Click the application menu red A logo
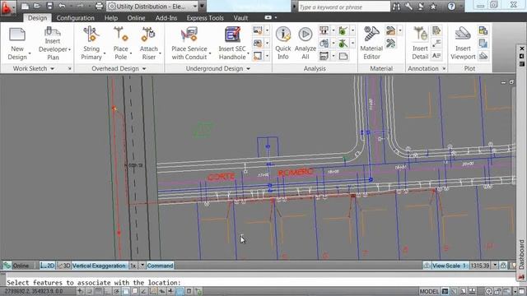This screenshot has height=296, width=527. [x=7, y=7]
